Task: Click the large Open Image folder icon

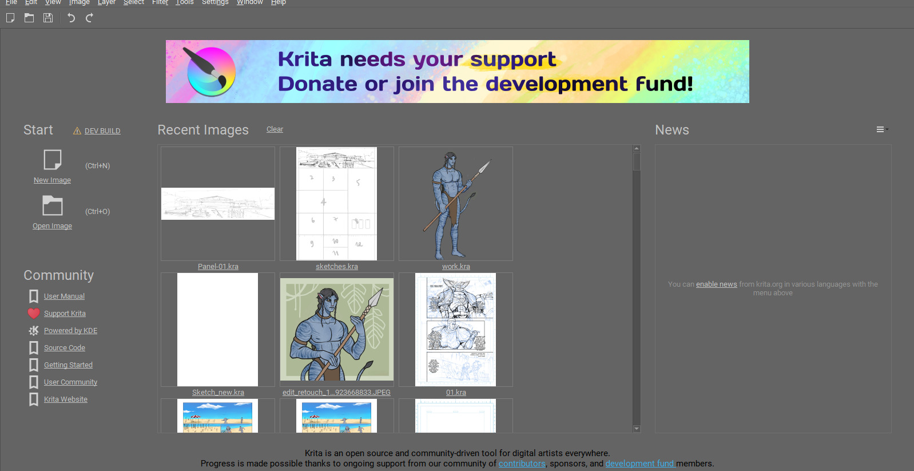Action: (x=53, y=205)
